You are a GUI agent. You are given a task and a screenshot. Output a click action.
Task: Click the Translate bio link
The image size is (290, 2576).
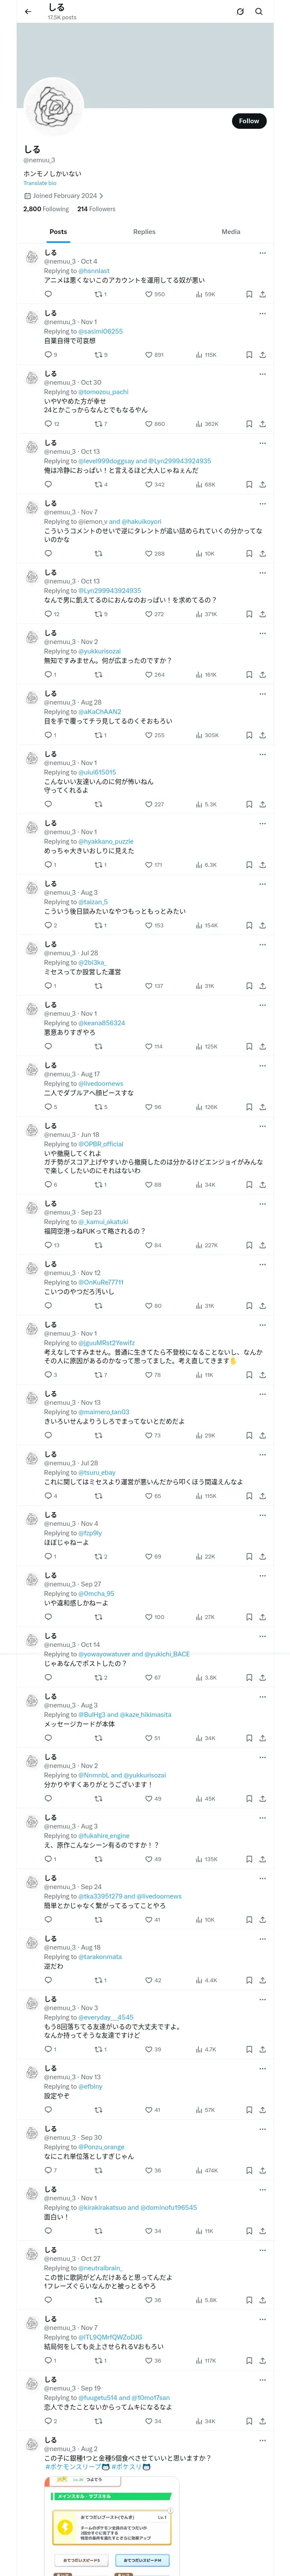pyautogui.click(x=40, y=183)
